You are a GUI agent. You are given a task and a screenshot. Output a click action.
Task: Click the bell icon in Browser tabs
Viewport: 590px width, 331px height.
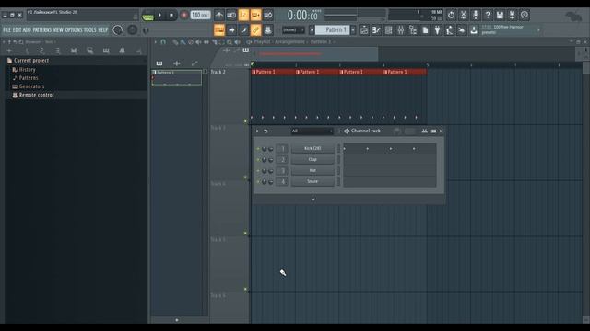[122, 51]
